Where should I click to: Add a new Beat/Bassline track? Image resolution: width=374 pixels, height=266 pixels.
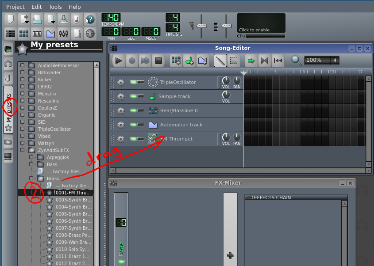(176, 61)
